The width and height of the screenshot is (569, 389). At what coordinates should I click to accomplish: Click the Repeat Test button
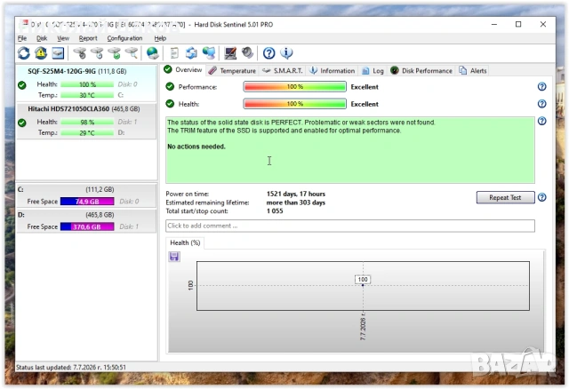tap(505, 197)
